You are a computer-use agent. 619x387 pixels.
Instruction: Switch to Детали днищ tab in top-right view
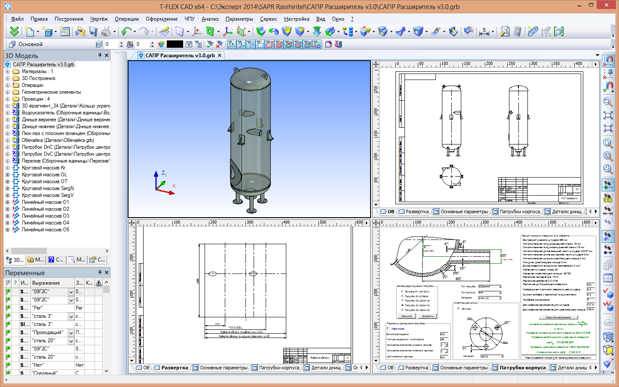click(563, 212)
